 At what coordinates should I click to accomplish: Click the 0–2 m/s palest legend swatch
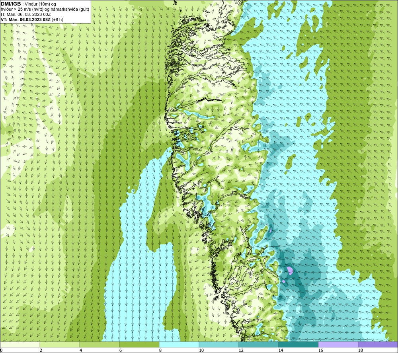click(20, 345)
